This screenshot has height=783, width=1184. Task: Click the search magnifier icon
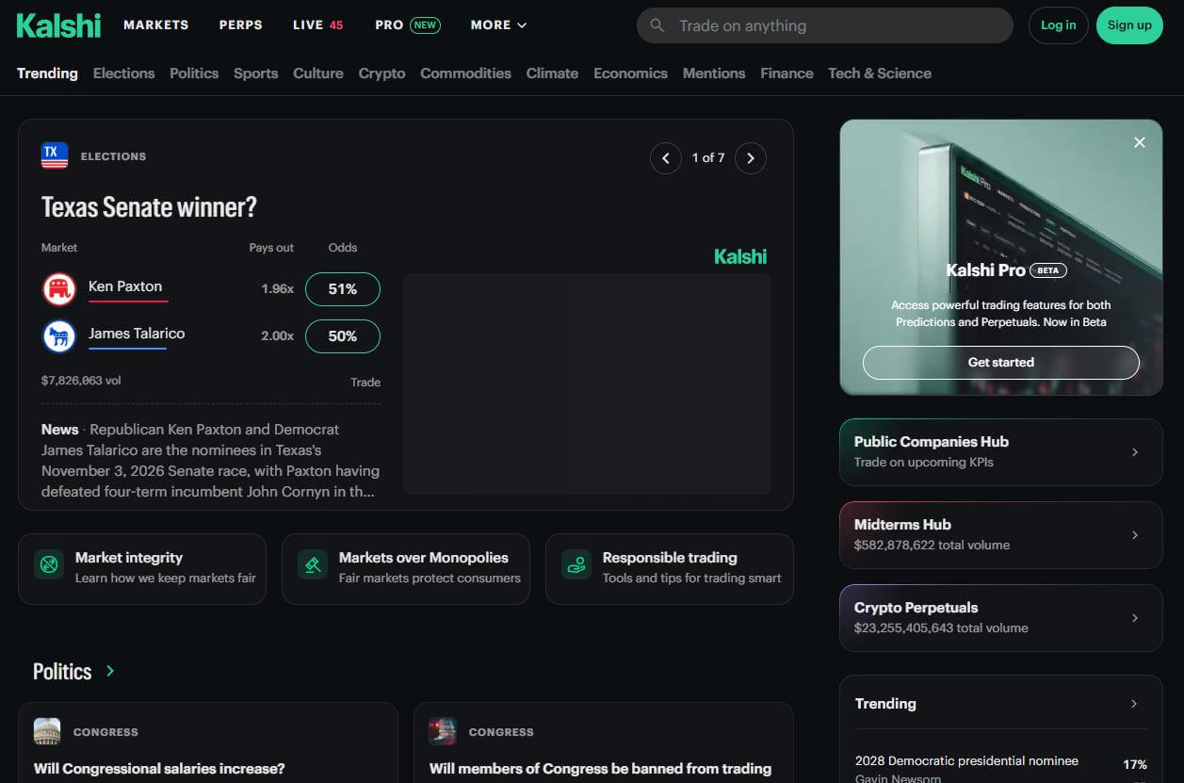657,25
